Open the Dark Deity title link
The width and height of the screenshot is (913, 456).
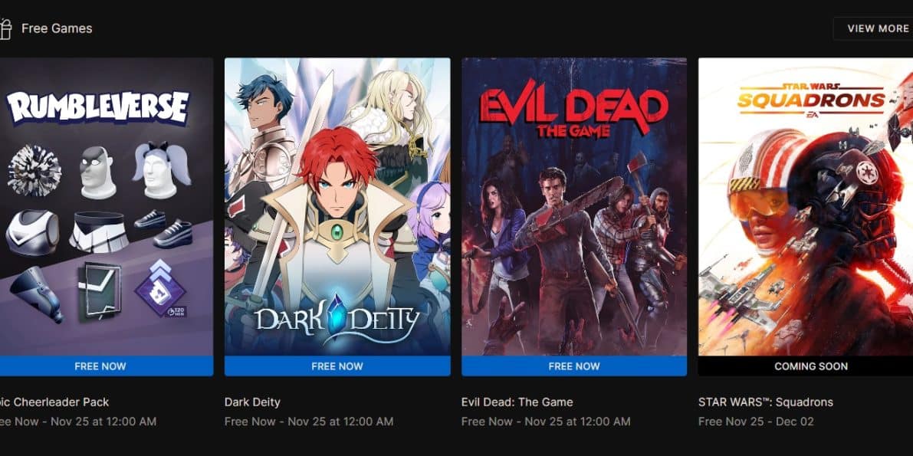tap(252, 402)
